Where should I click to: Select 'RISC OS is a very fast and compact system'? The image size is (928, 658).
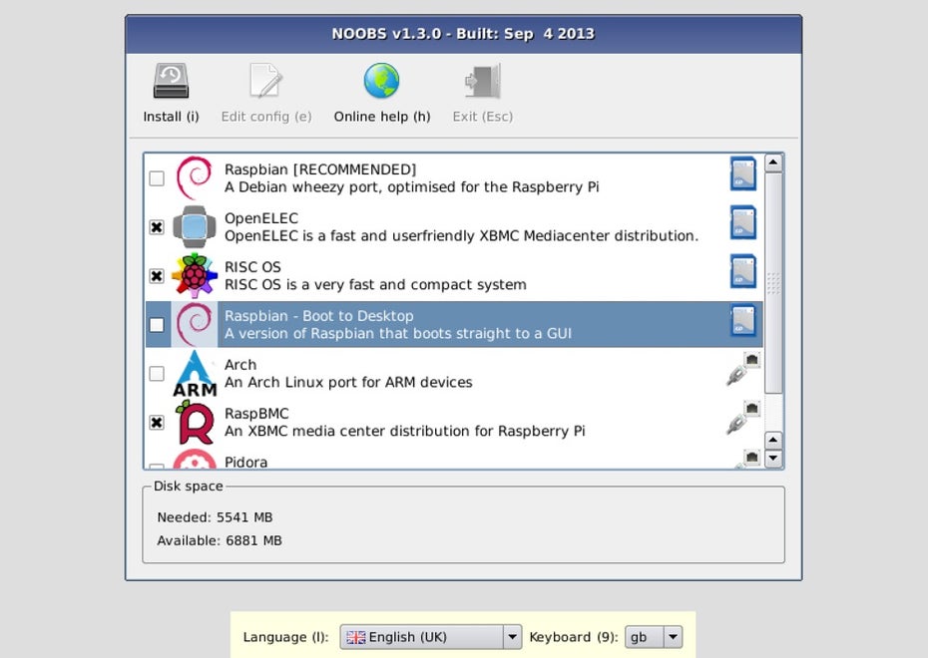click(375, 285)
